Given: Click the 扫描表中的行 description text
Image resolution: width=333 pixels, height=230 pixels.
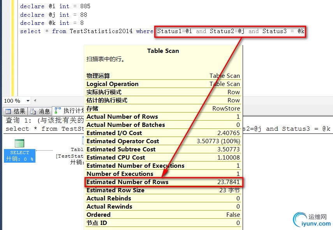Looking at the screenshot, I should [x=106, y=59].
